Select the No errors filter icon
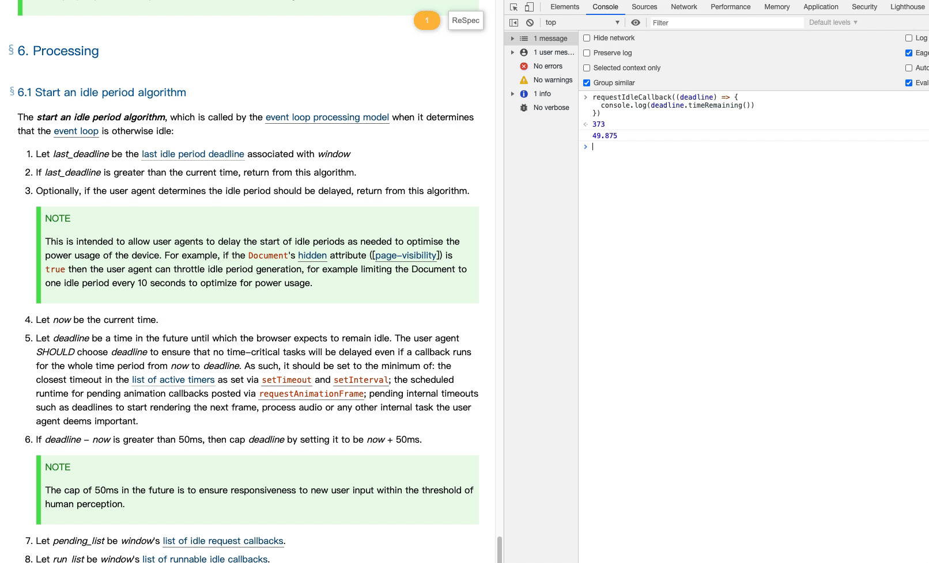 pyautogui.click(x=524, y=66)
